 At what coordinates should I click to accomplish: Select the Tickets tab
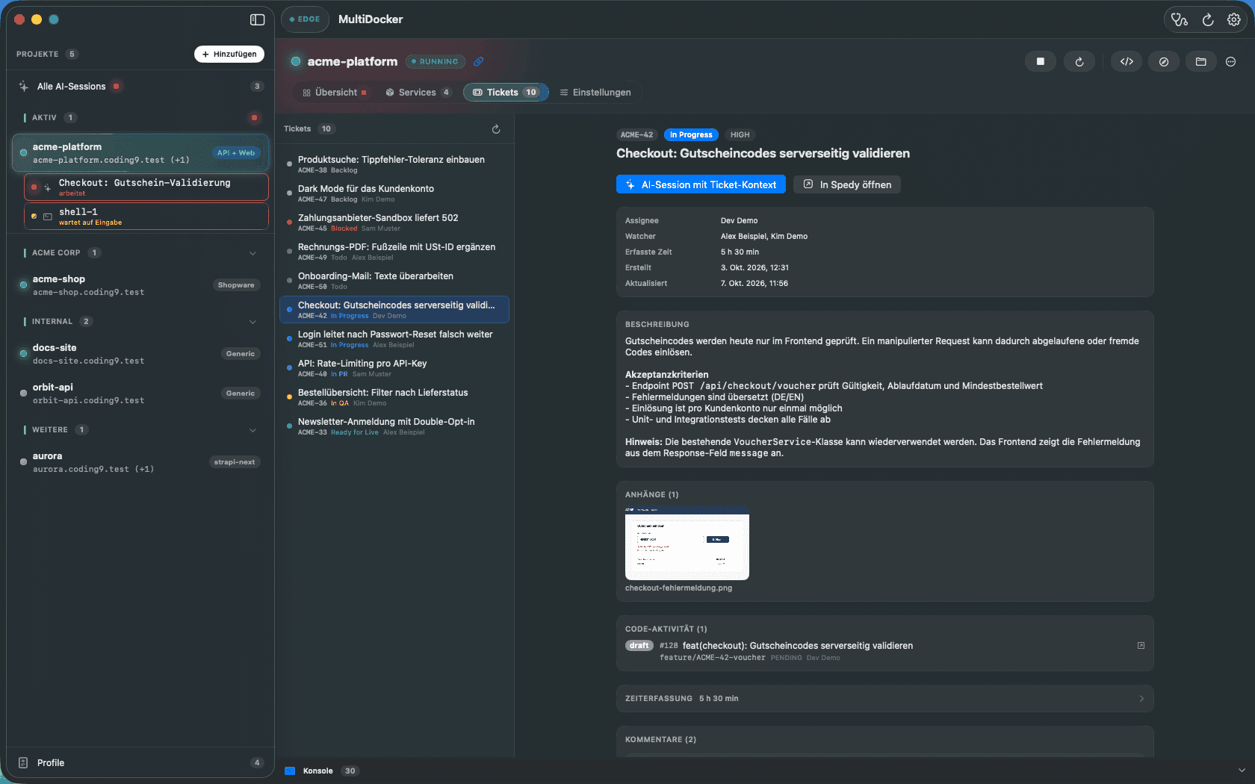coord(506,93)
